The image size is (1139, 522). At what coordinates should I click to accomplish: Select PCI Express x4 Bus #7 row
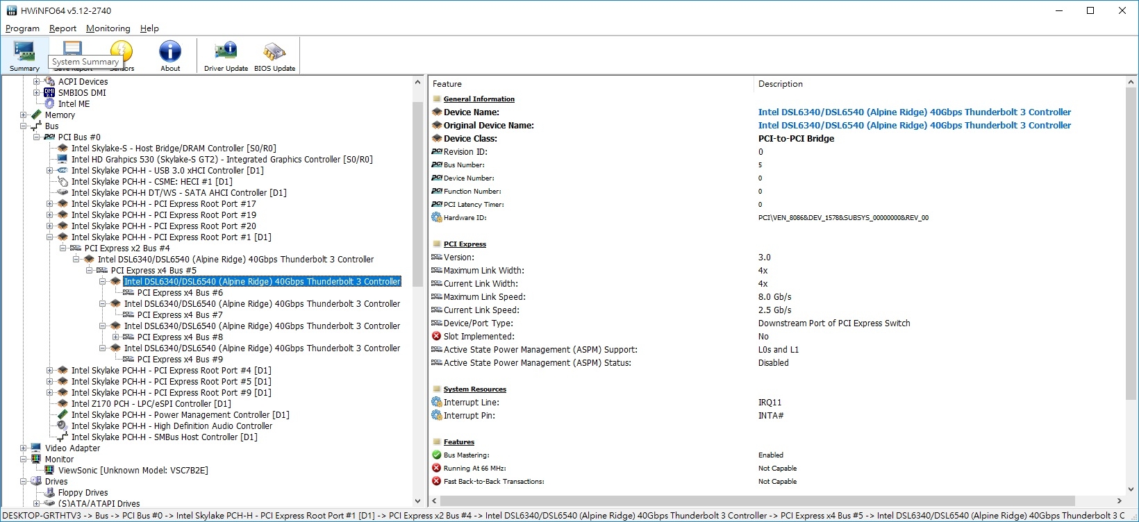pyautogui.click(x=180, y=315)
